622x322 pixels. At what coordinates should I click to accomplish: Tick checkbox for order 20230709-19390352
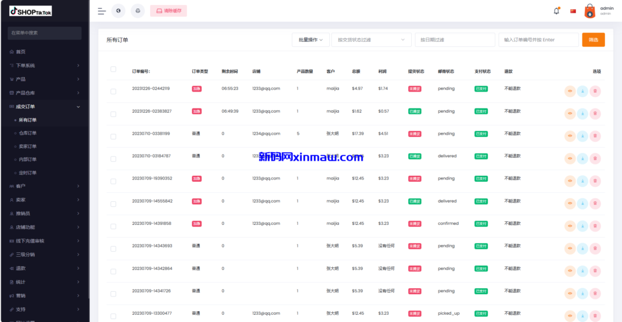tap(113, 181)
